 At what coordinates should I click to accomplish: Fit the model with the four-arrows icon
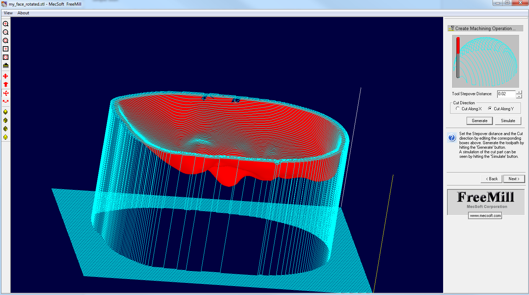[x=6, y=57]
